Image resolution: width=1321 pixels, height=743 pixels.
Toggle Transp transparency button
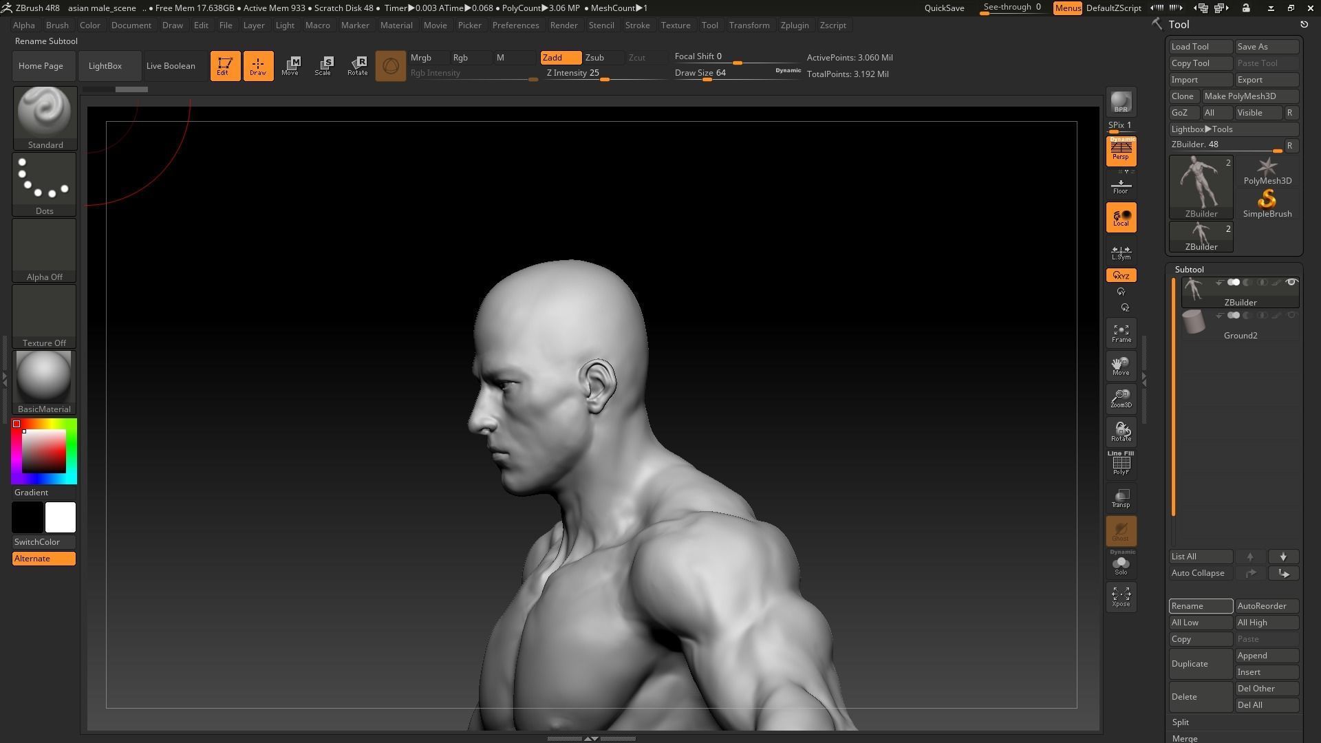click(1121, 498)
